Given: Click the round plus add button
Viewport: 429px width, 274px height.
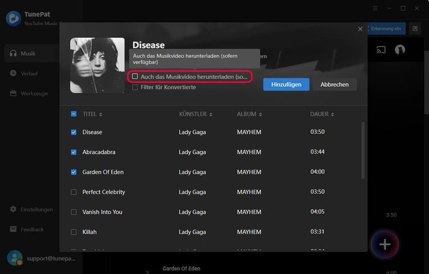Looking at the screenshot, I should pyautogui.click(x=385, y=244).
